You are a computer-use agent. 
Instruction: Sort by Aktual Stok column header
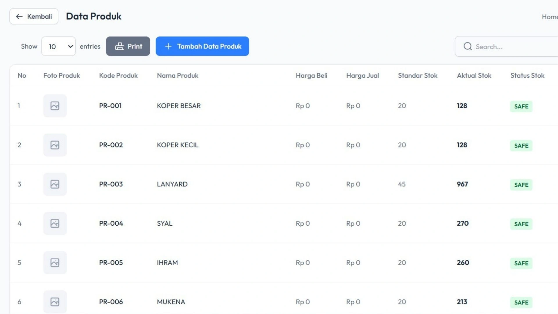(474, 76)
